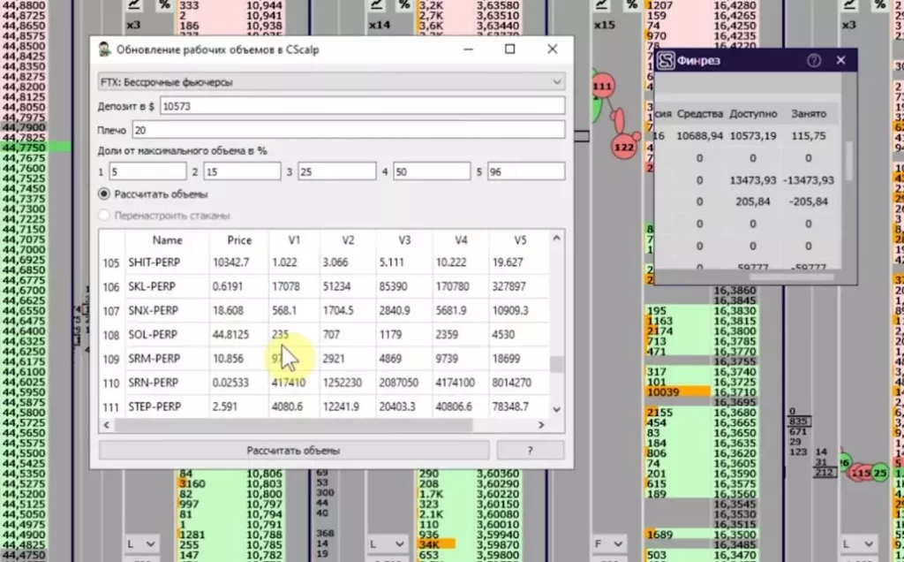Click the Финрез logo icon

coord(665,60)
